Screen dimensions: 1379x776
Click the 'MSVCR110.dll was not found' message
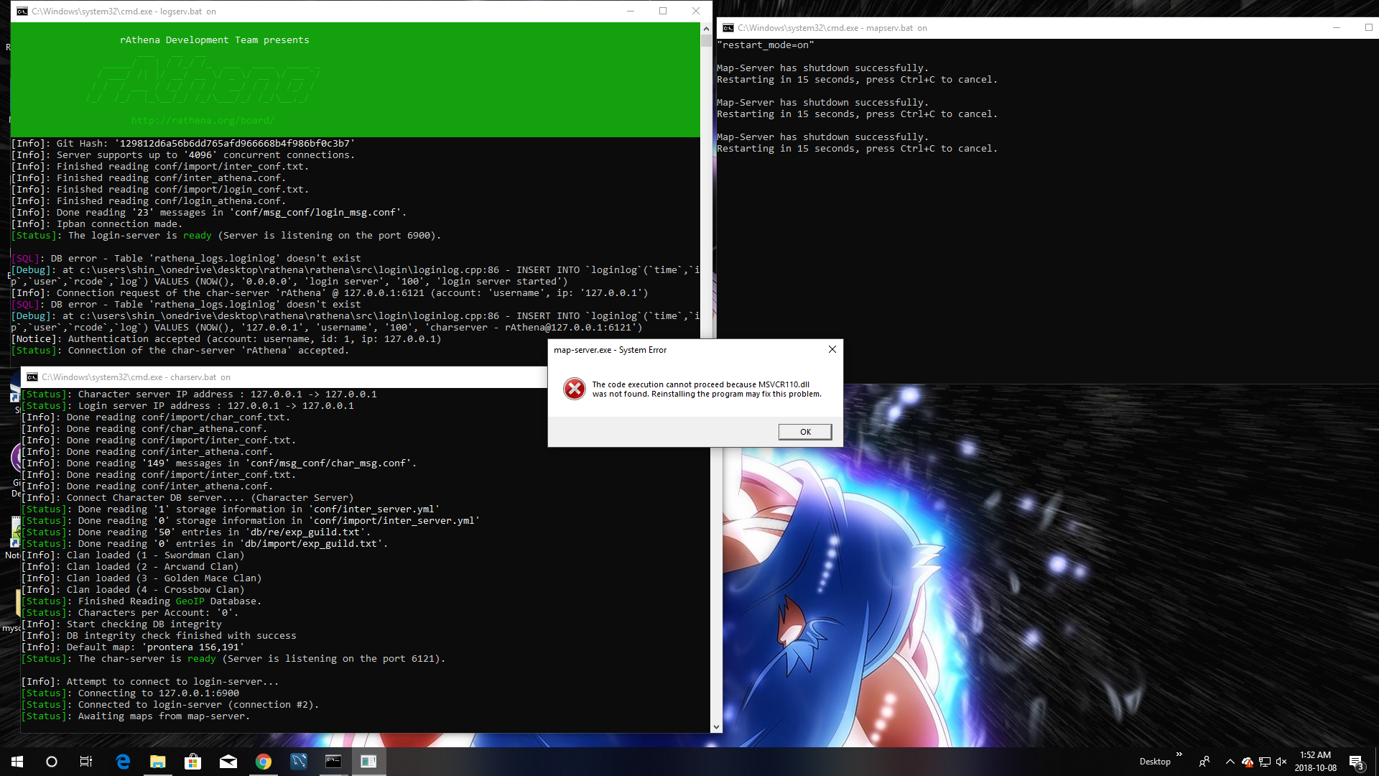tap(706, 389)
